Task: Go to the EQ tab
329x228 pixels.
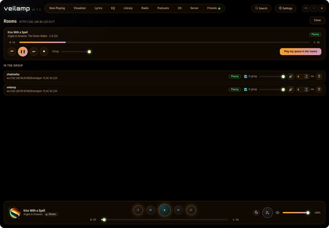Action: (x=113, y=8)
